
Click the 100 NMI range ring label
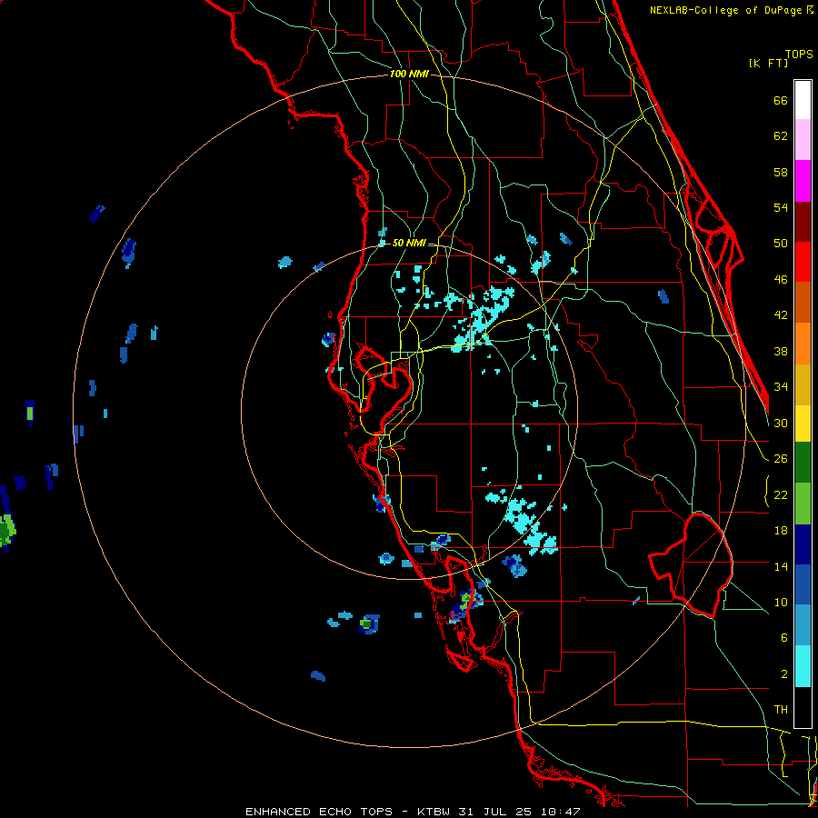click(409, 74)
